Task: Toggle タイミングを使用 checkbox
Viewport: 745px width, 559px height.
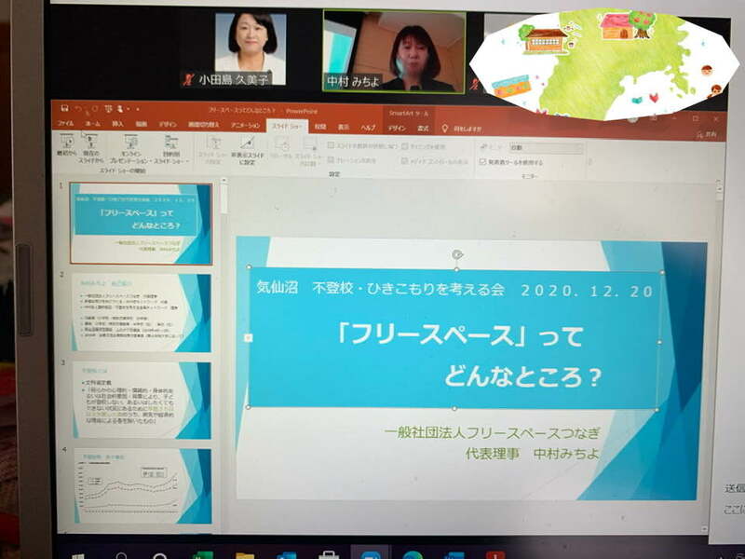Action: point(405,146)
